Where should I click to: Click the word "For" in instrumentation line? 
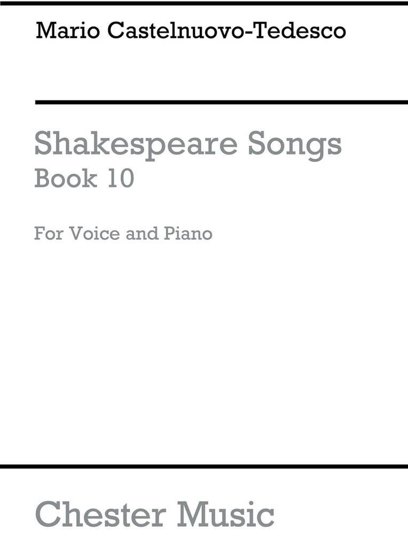tap(46, 233)
